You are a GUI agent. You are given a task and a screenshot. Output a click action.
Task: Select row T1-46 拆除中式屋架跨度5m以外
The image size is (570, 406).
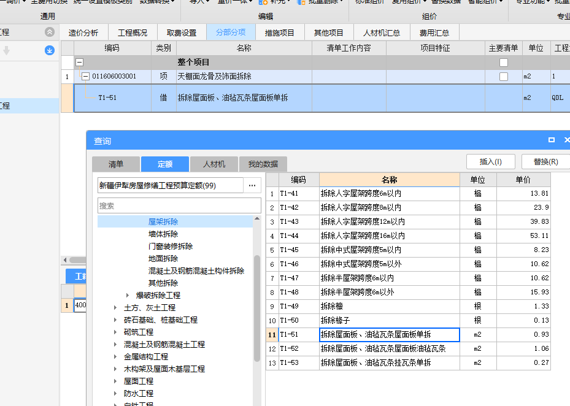[408, 264]
